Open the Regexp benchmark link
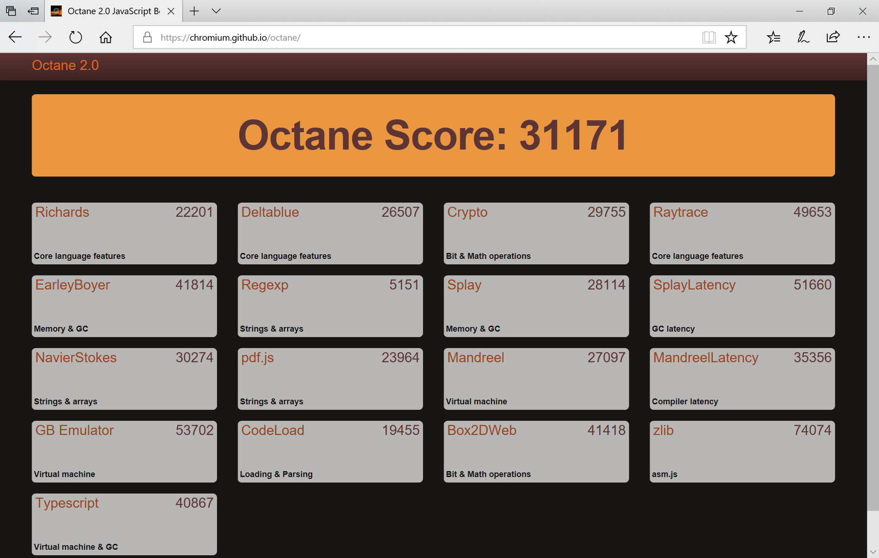879x558 pixels. coord(265,285)
